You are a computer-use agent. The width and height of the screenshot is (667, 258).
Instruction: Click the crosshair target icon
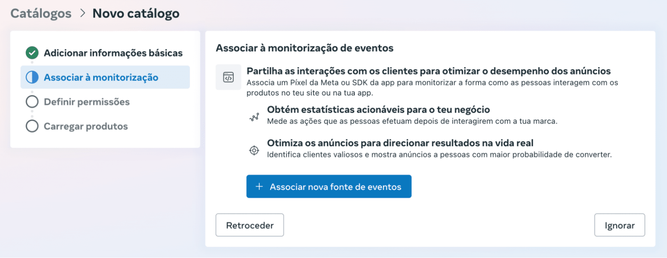click(254, 150)
